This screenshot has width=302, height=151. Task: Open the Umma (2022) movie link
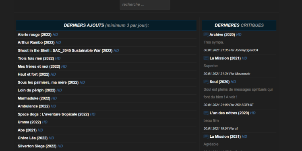pos(29,122)
